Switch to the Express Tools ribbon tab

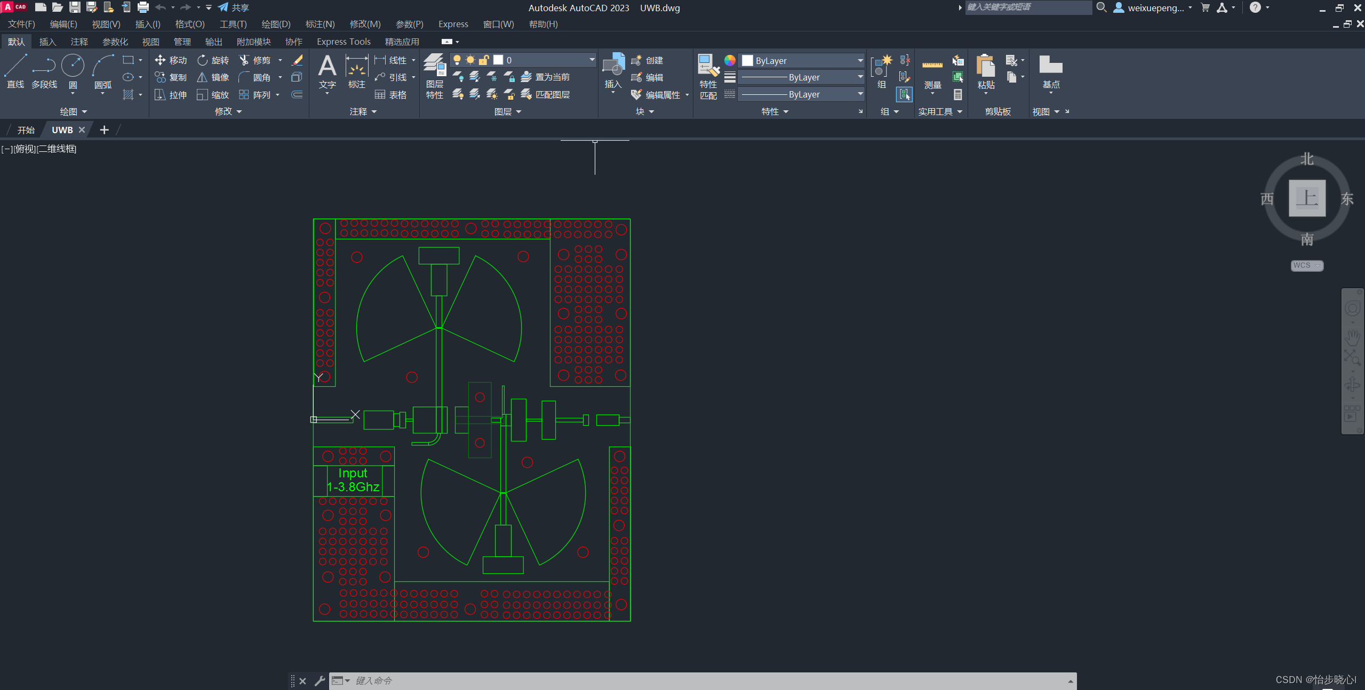(x=344, y=42)
